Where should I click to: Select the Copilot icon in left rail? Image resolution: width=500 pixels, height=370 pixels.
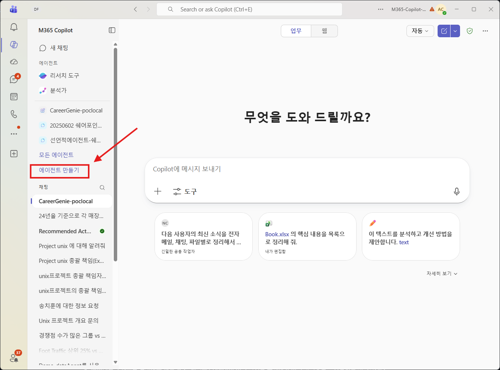click(14, 44)
